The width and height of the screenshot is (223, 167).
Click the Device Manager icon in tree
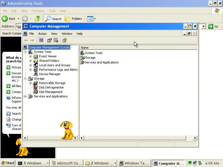pos(36,74)
